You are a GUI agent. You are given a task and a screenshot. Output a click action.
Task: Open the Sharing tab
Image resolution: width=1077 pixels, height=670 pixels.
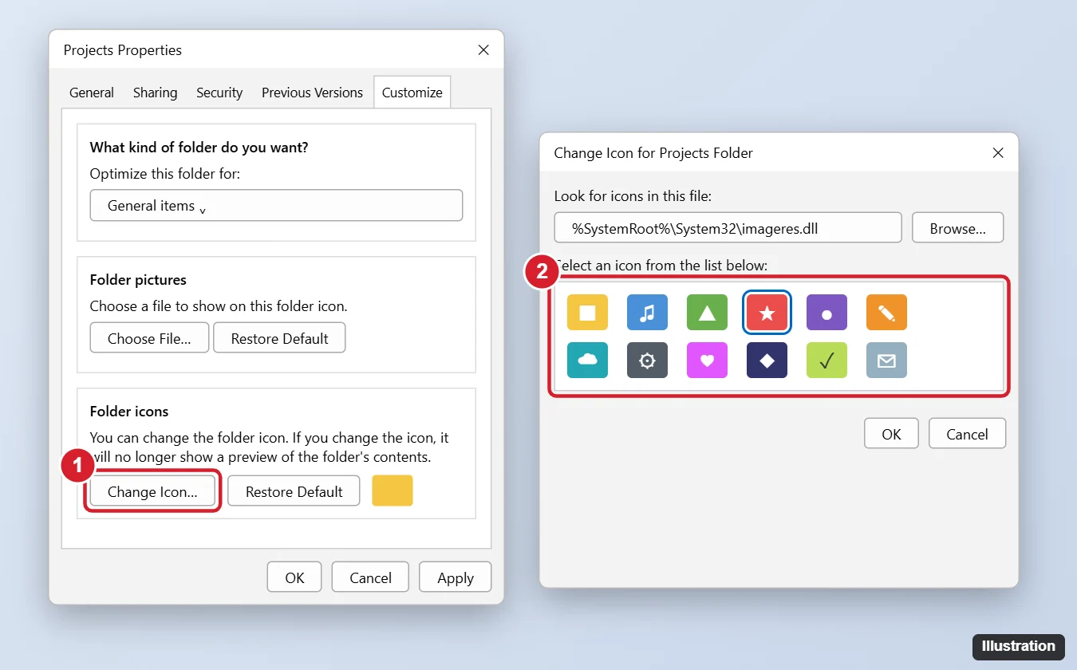pyautogui.click(x=155, y=93)
